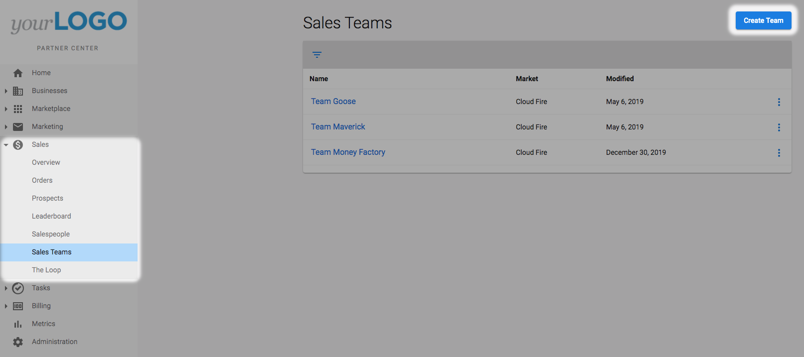Click the Sales dollar sign icon
The image size is (804, 357).
(18, 145)
